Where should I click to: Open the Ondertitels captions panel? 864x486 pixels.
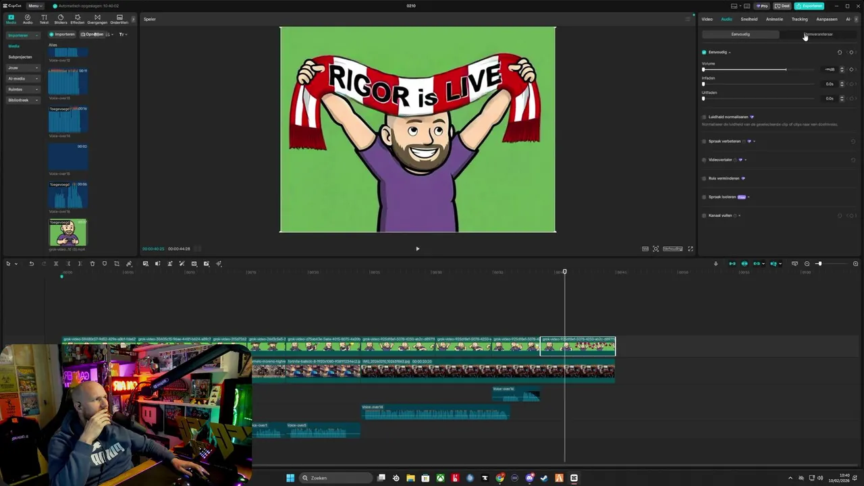click(119, 19)
